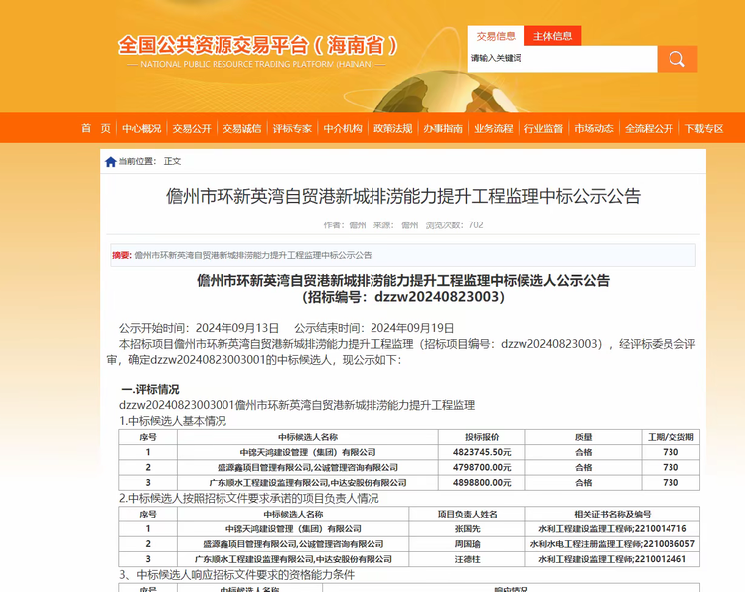Image resolution: width=745 pixels, height=592 pixels.
Task: Click certificate cell 2210036057
Action: point(613,544)
